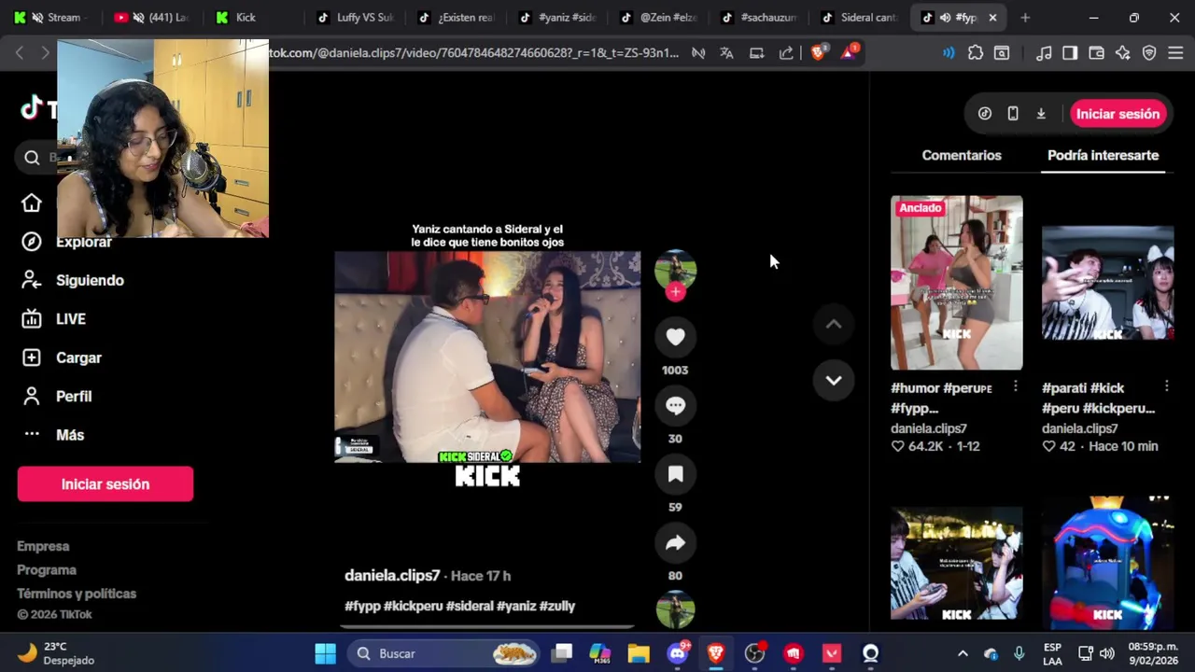Mute the audio on the active #fyp tab
This screenshot has width=1195, height=672.
945,17
